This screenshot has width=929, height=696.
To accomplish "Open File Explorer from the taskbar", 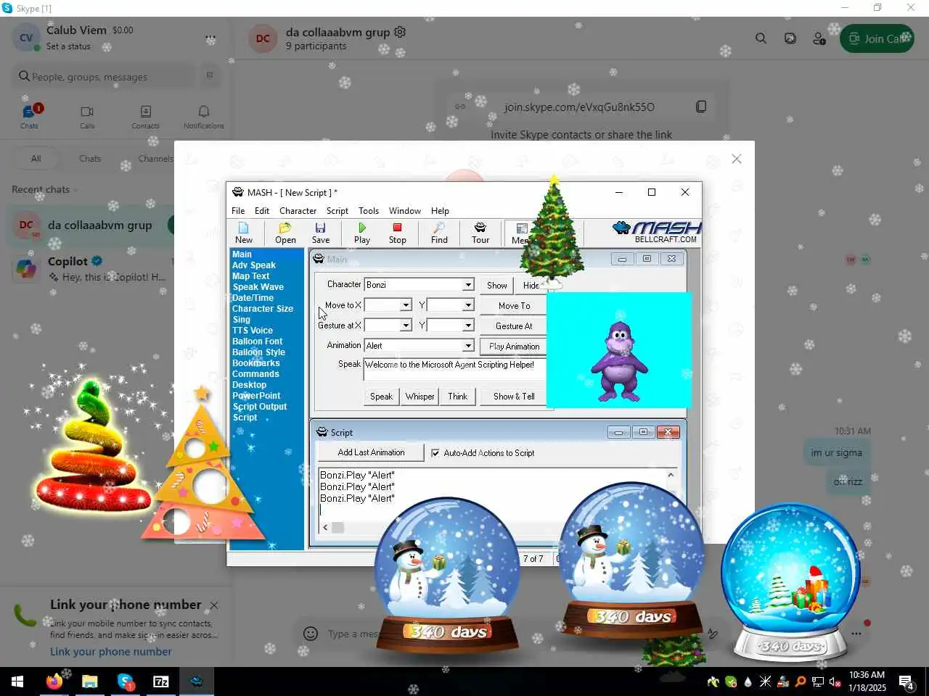I will point(89,681).
